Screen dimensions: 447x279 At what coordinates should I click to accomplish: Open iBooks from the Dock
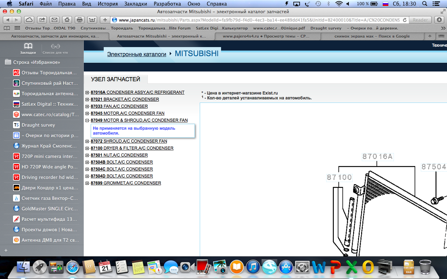[x=237, y=267]
